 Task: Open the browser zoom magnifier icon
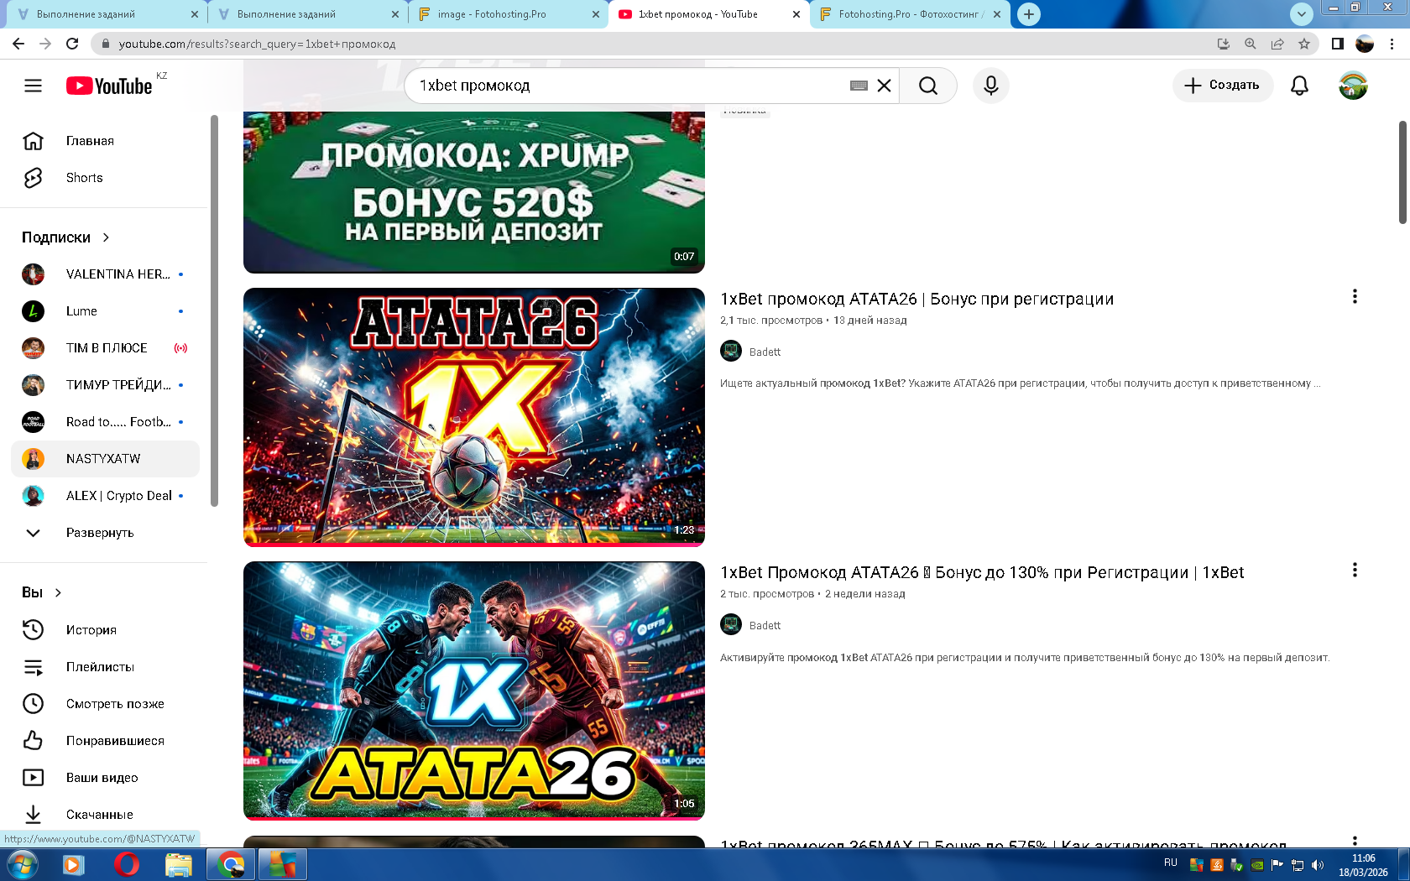click(1251, 44)
